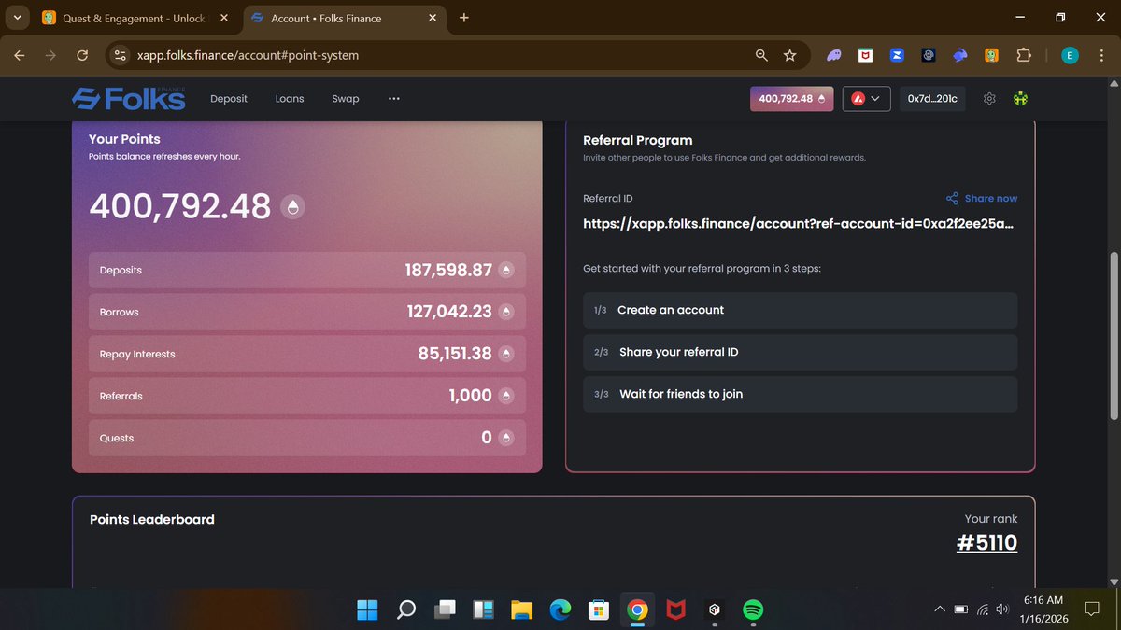This screenshot has width=1121, height=630.
Task: Open Microsoft Store from the taskbar
Action: [598, 609]
